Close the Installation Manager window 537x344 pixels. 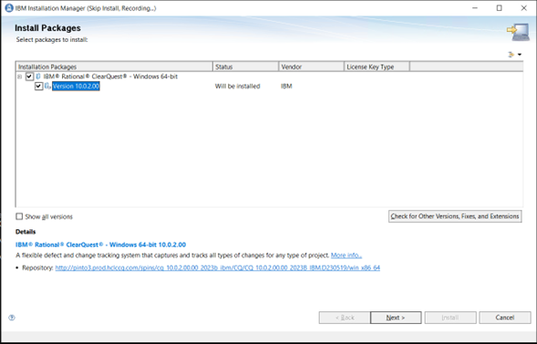coord(523,8)
